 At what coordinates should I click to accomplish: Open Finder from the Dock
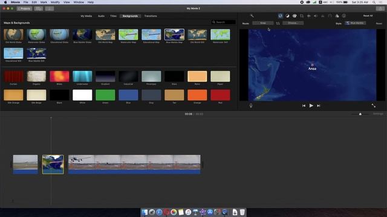tap(145, 212)
